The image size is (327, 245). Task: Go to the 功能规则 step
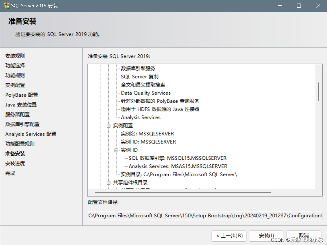(15, 76)
